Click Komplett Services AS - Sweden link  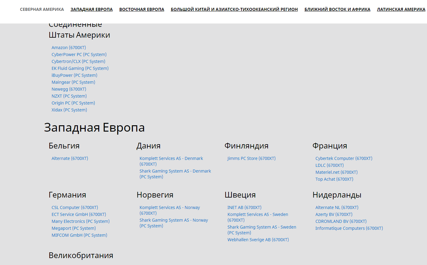pyautogui.click(x=258, y=217)
